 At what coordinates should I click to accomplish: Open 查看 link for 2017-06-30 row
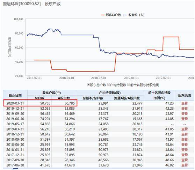tap(185, 165)
